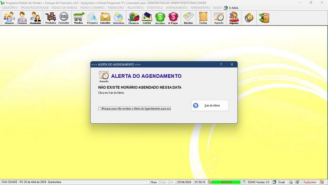The height and width of the screenshot is (185, 328).
Task: Open the FINANCEIRO menu
Action: [x=116, y=8]
